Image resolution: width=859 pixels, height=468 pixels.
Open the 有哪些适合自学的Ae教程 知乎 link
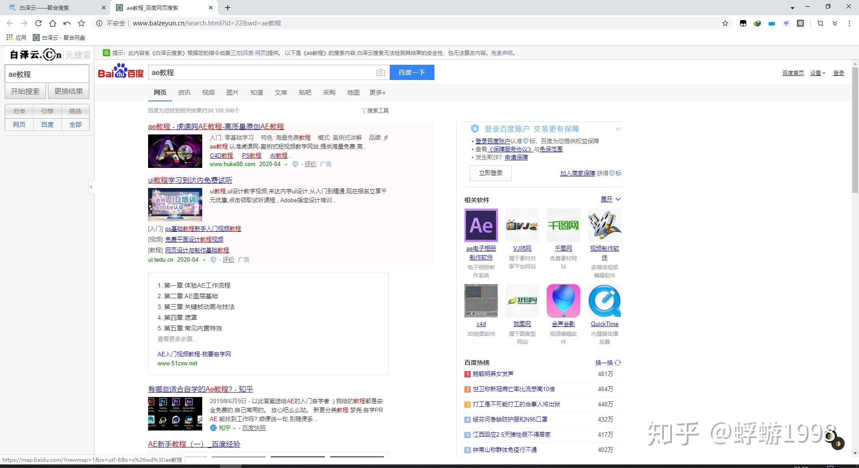(200, 389)
